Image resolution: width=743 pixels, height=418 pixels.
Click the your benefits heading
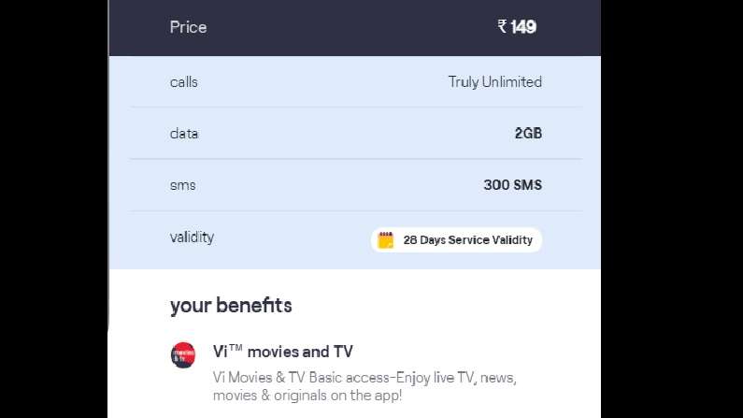(231, 306)
